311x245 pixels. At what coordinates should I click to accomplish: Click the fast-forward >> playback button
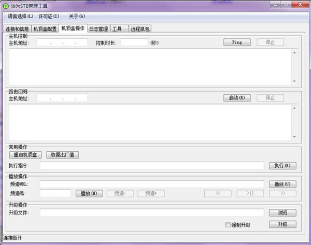click(x=282, y=193)
